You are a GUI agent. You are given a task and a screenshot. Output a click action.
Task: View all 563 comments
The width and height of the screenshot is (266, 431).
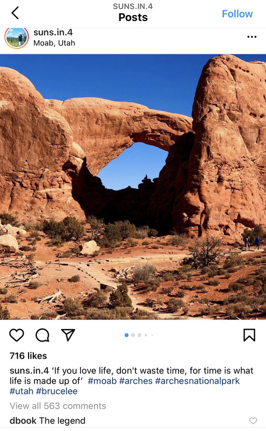pyautogui.click(x=58, y=406)
